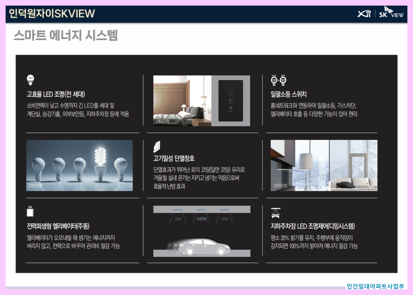
Task: Click the SK VIEW logo
Action: tap(391, 12)
